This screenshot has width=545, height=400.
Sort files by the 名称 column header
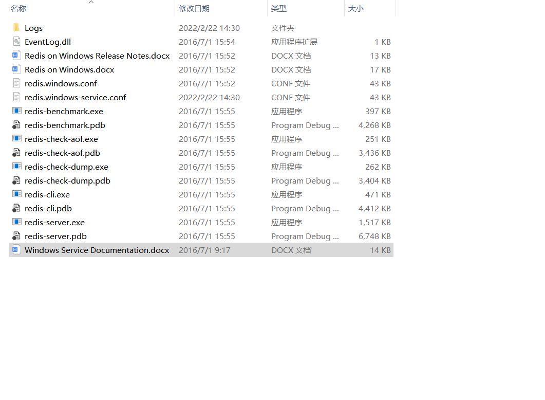click(18, 8)
